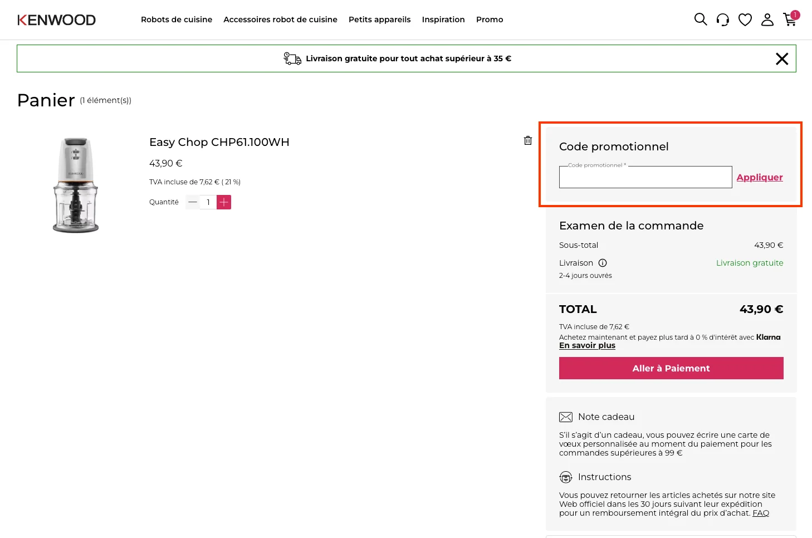Decrease quantity with minus button
The height and width of the screenshot is (538, 812).
pos(193,202)
